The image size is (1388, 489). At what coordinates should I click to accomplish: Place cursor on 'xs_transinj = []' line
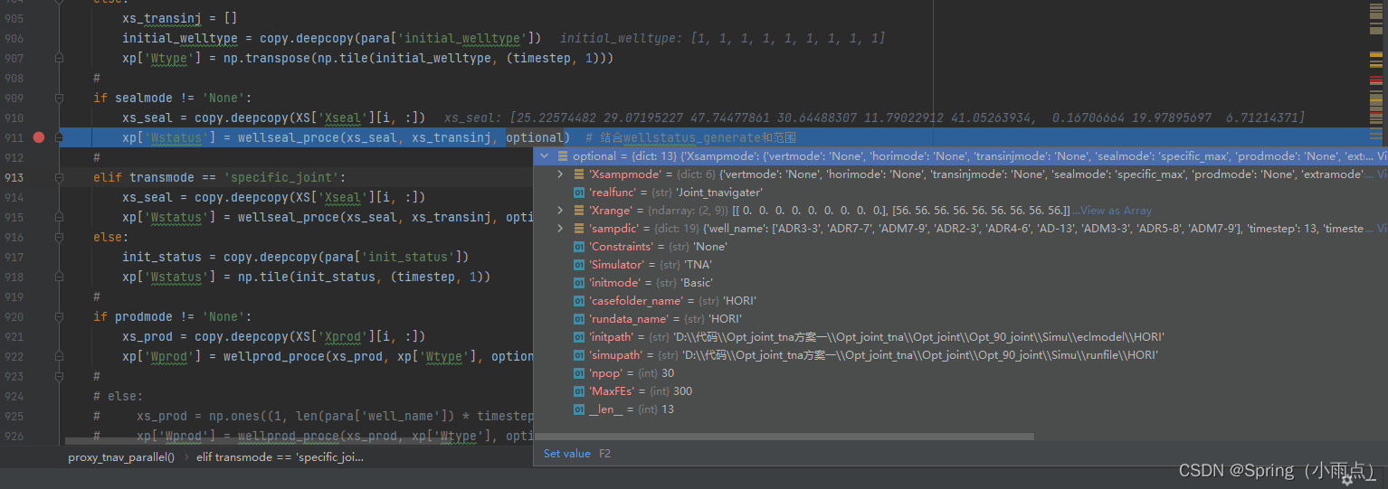coord(180,18)
